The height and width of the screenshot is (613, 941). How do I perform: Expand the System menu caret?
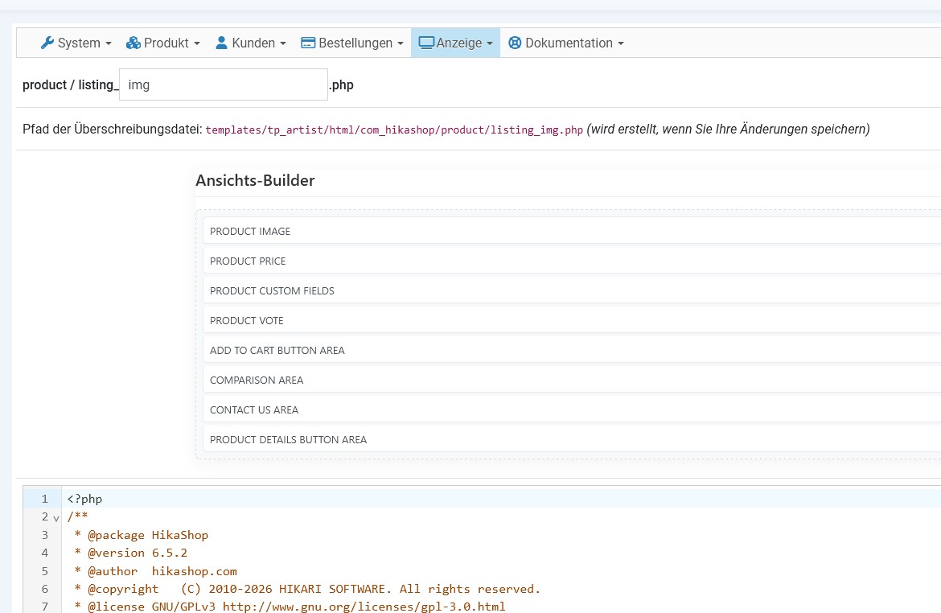[x=108, y=43]
